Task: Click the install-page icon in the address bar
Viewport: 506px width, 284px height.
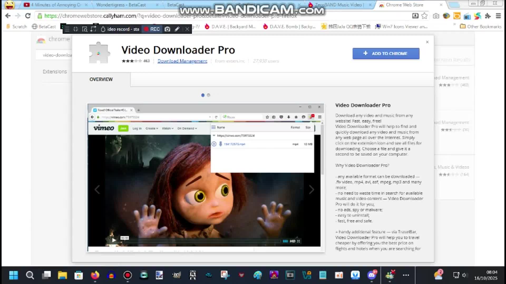Action: click(415, 16)
